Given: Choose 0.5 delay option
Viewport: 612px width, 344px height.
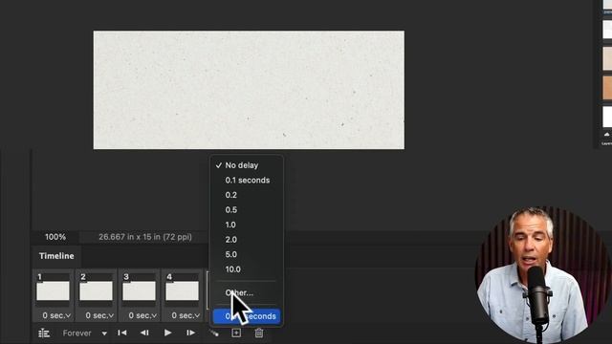Looking at the screenshot, I should coord(247,210).
